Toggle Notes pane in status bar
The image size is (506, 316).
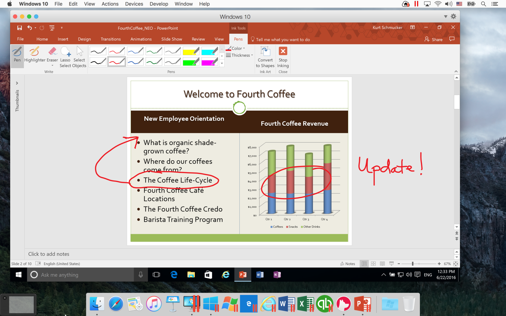click(348, 264)
